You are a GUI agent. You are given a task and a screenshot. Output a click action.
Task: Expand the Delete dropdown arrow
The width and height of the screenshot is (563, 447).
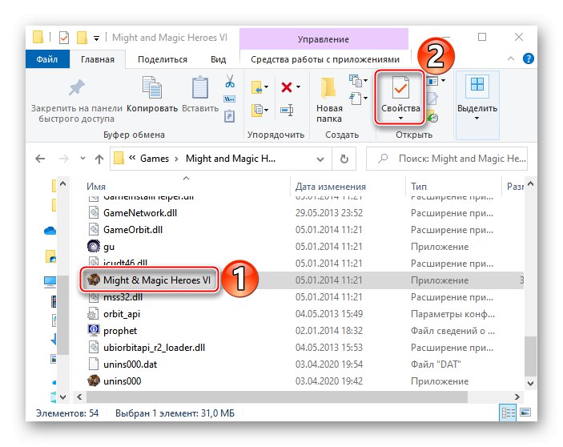[299, 87]
